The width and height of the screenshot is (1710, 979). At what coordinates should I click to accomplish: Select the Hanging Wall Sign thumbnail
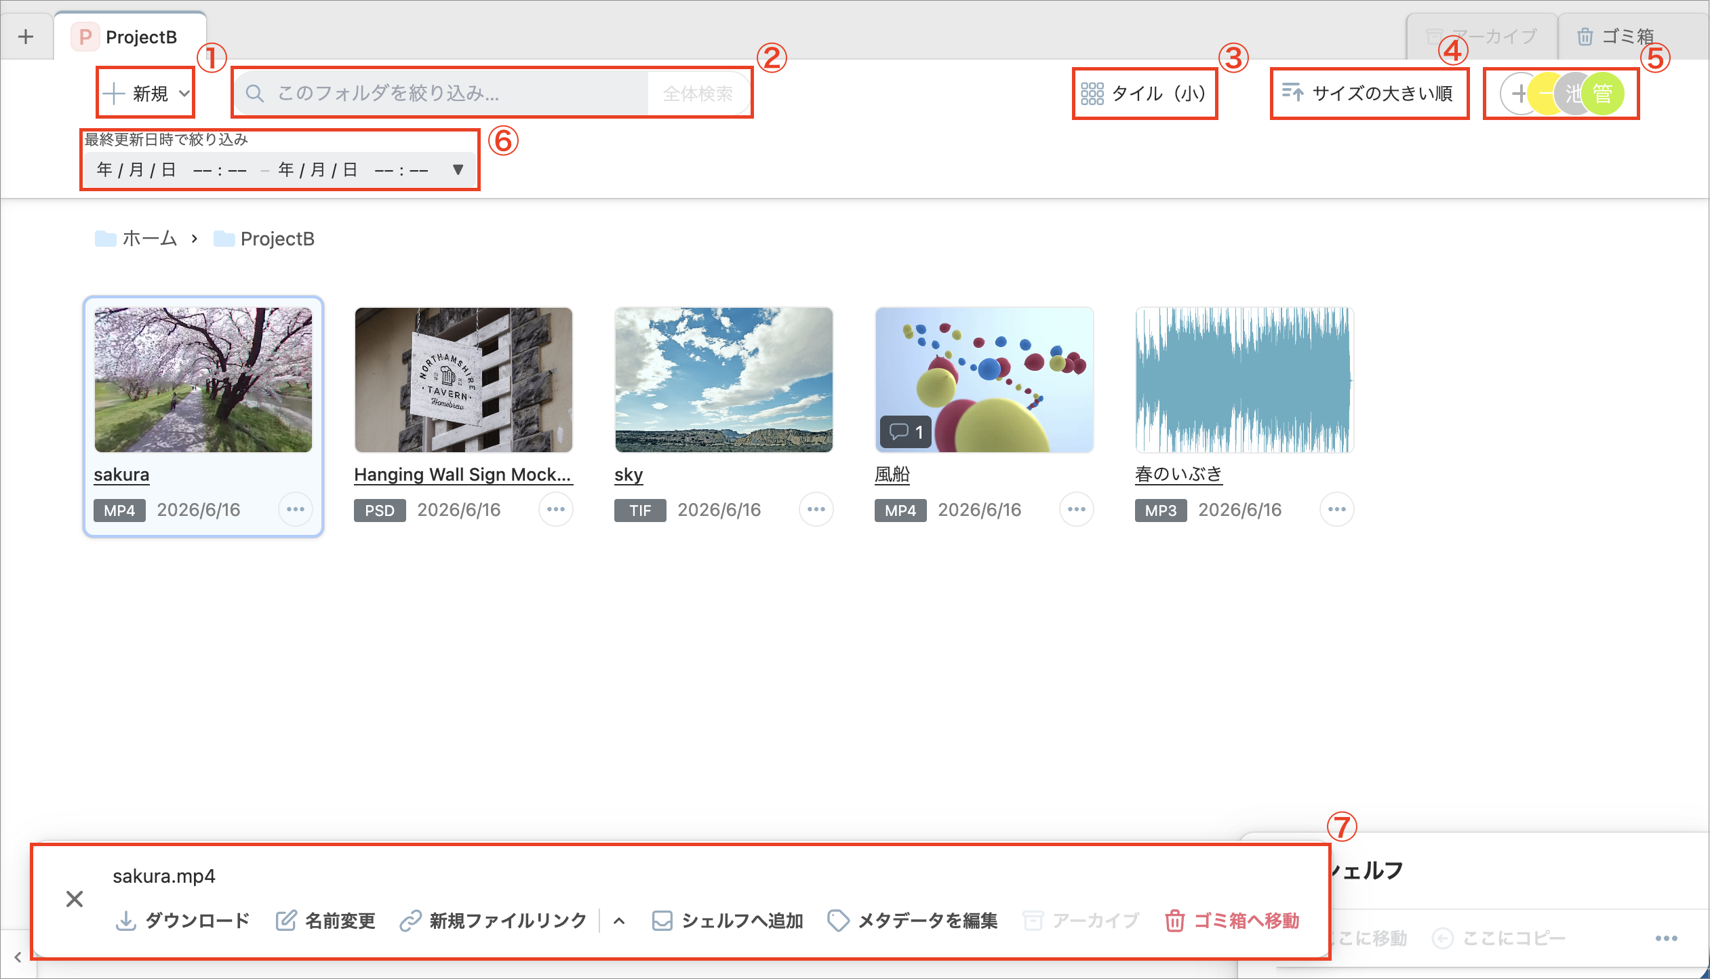(464, 380)
